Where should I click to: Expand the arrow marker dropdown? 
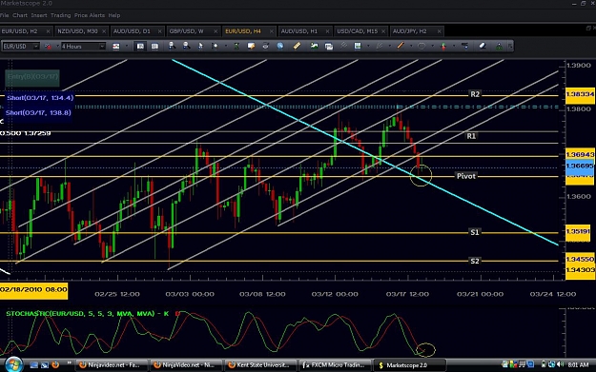pos(454,47)
